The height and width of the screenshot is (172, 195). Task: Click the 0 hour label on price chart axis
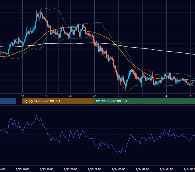pos(118,96)
